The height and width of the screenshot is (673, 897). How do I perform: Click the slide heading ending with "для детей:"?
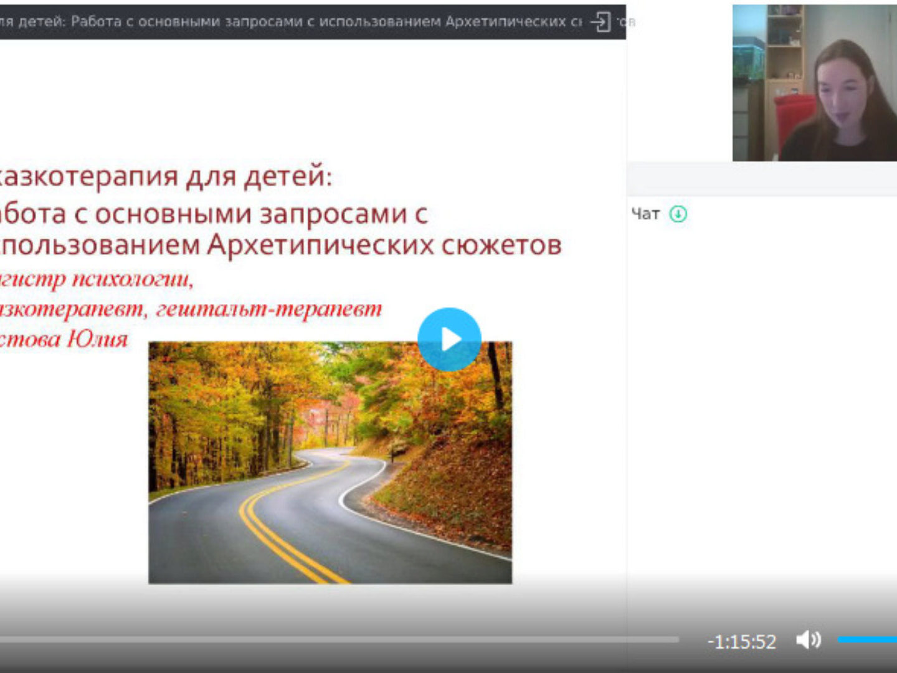click(x=165, y=176)
